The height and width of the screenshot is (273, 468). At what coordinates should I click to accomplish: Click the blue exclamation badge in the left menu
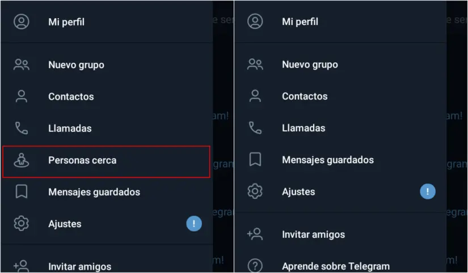click(x=194, y=224)
